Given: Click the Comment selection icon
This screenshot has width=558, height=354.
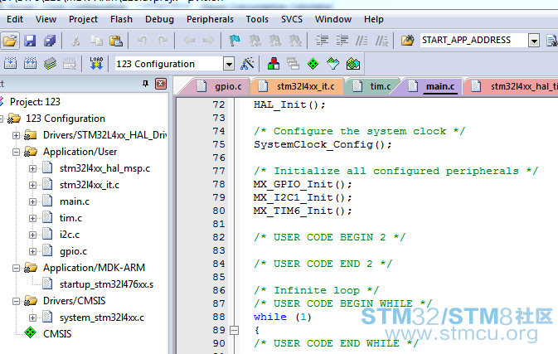Looking at the screenshot, I should point(361,41).
